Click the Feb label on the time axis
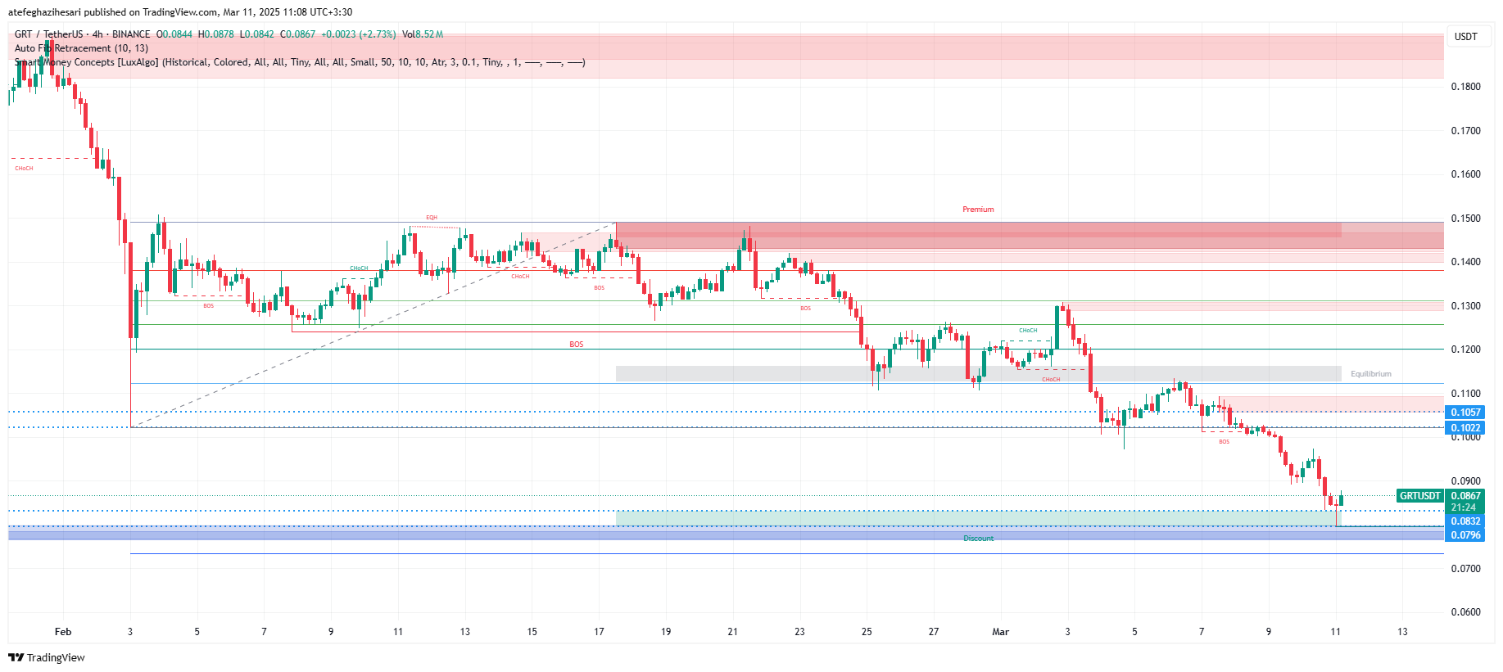 (63, 632)
